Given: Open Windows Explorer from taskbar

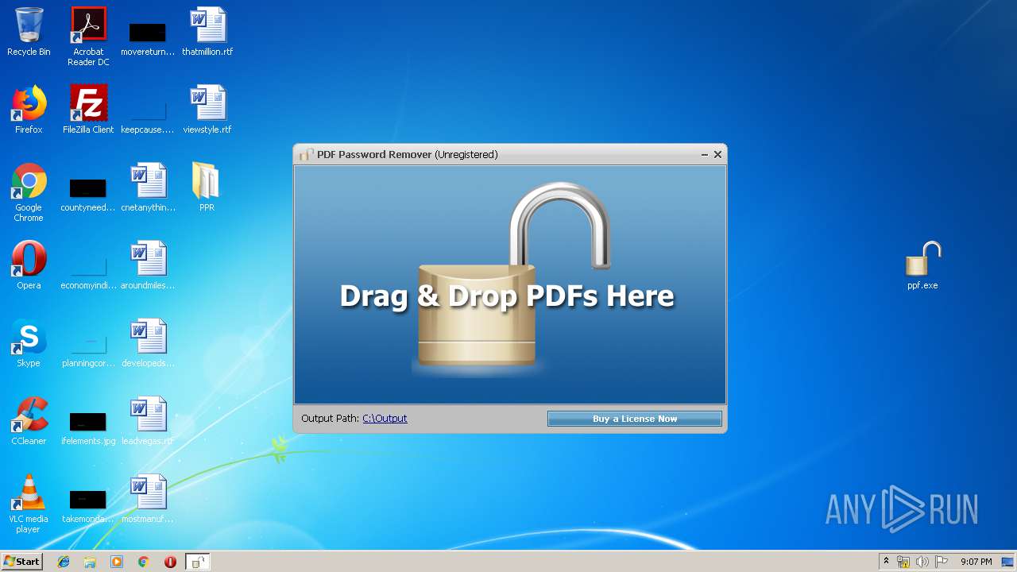Looking at the screenshot, I should [x=90, y=562].
